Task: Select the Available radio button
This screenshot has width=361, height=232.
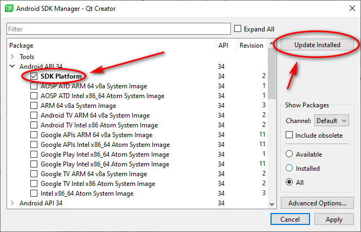Action: click(289, 154)
